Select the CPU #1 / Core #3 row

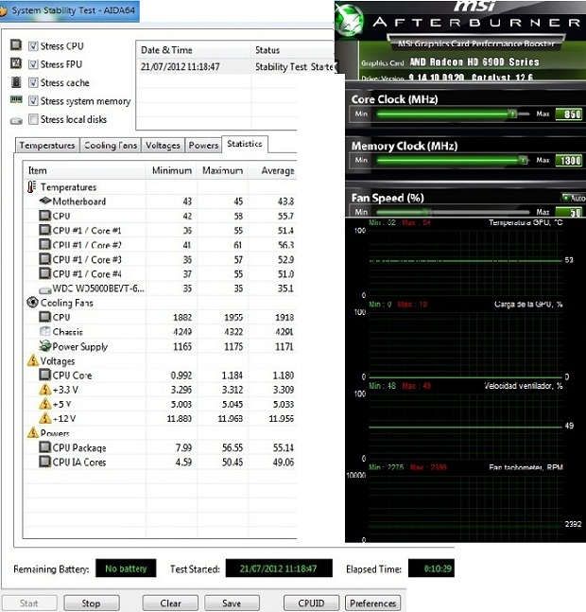click(x=160, y=259)
